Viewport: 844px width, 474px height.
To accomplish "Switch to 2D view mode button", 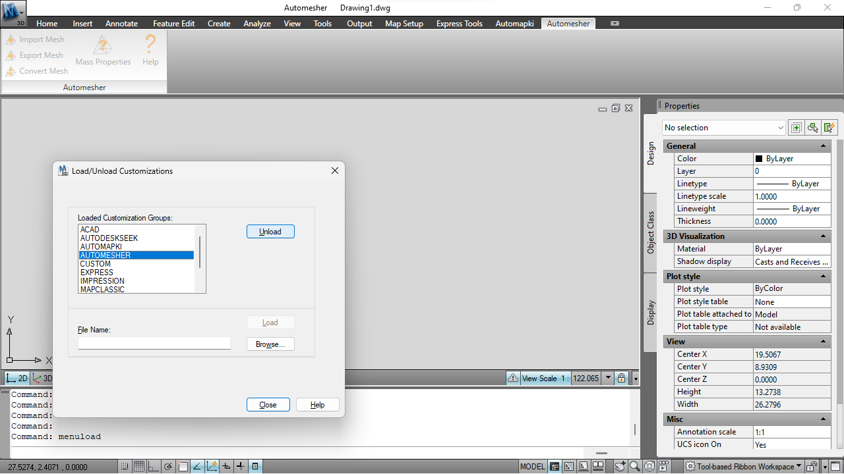I will 18,379.
